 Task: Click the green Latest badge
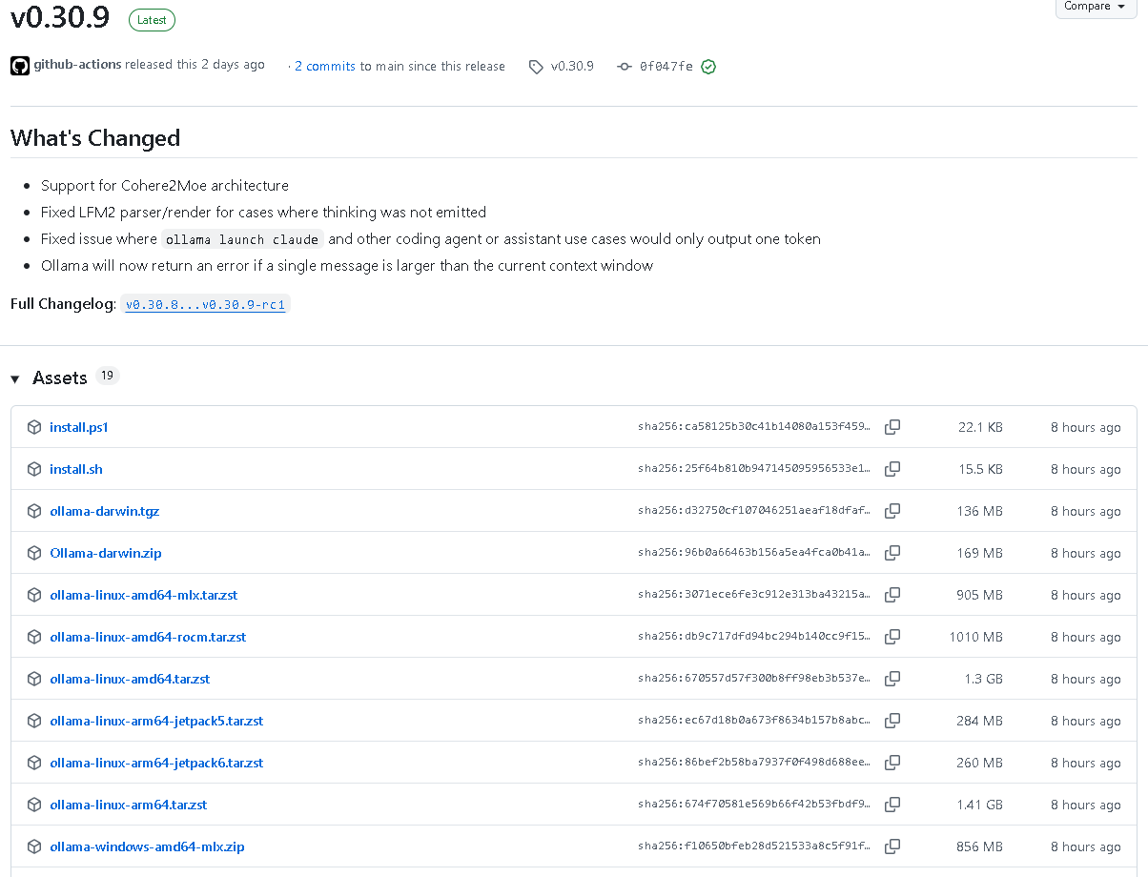pos(151,19)
